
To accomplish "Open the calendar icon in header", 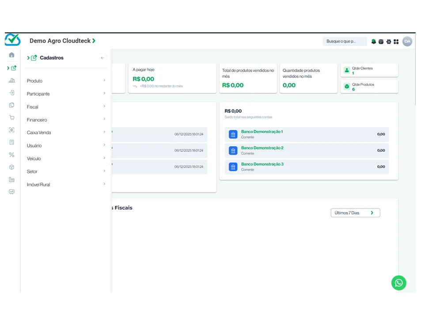I will 381,42.
